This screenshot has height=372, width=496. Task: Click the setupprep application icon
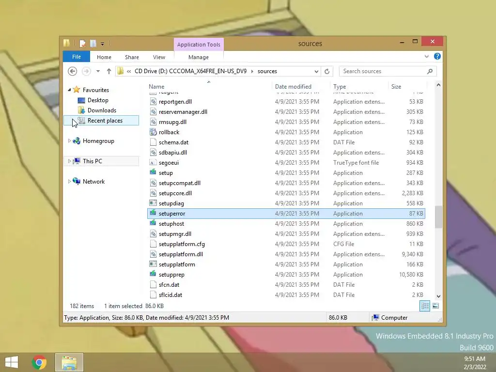[153, 274]
